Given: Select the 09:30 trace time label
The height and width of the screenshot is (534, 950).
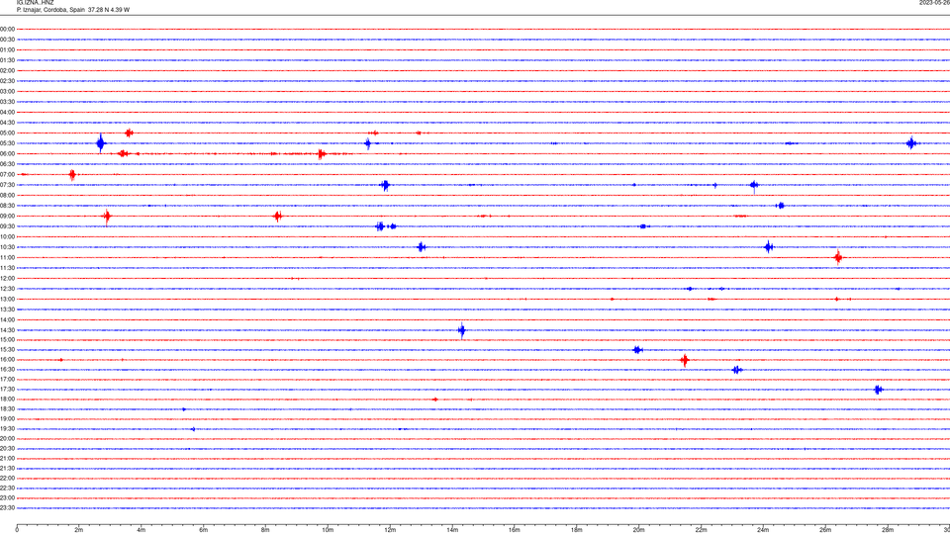Looking at the screenshot, I should (x=7, y=226).
